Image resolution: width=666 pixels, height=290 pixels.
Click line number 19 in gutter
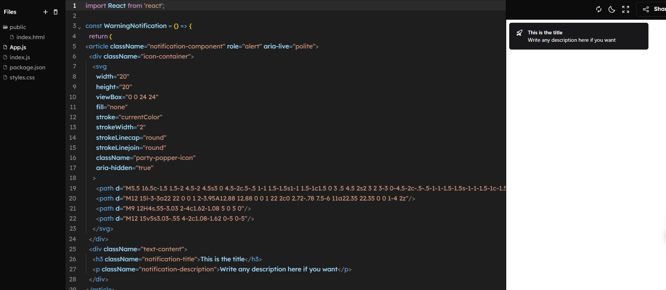click(73, 188)
